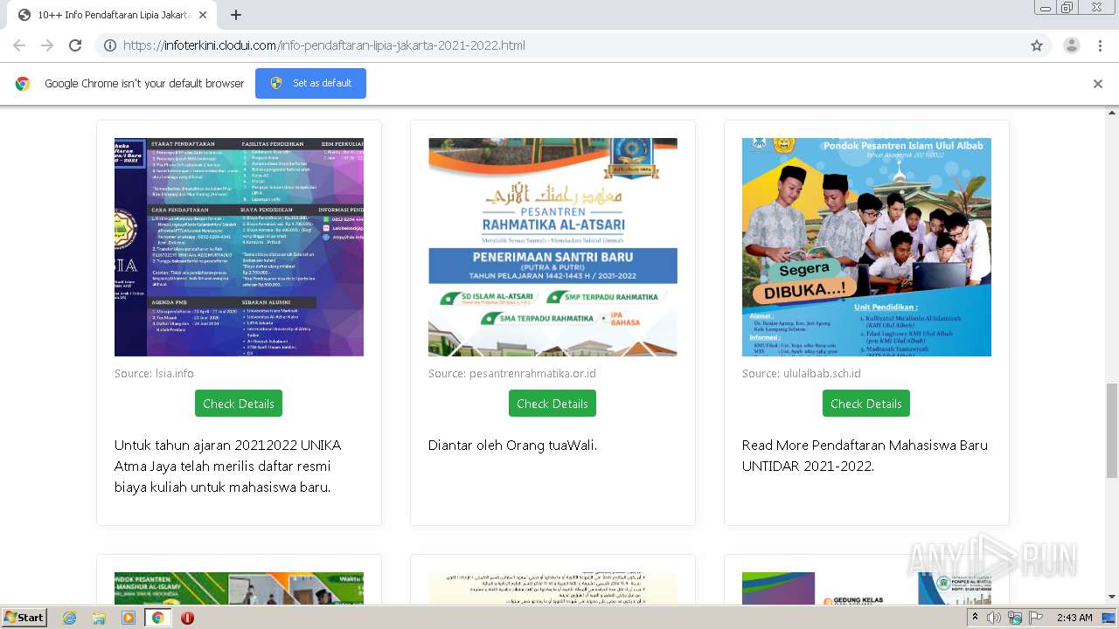Screen dimensions: 1119x629
Task: Open the Arabic document thumbnail at bottom
Action: coord(553,588)
